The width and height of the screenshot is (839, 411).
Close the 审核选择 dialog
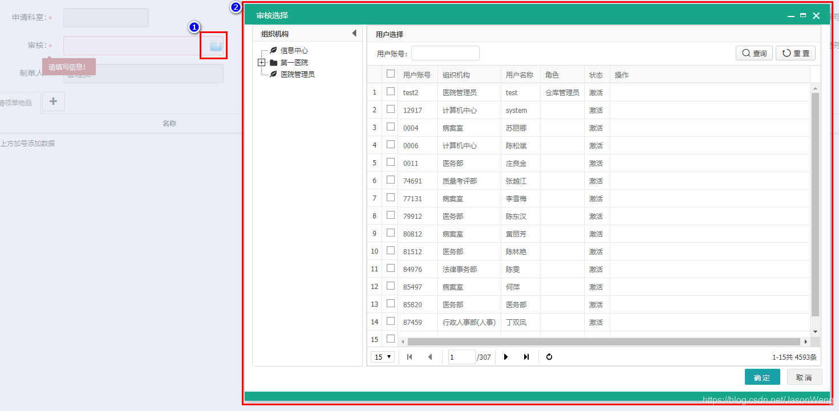(x=816, y=16)
